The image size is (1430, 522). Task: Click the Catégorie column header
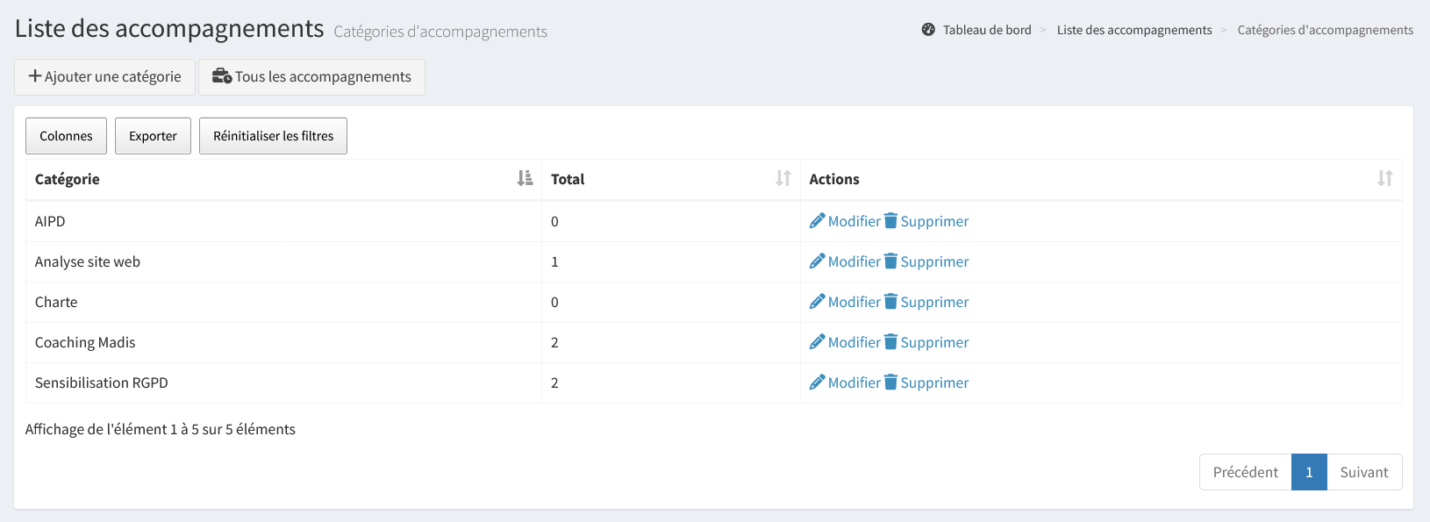click(283, 179)
